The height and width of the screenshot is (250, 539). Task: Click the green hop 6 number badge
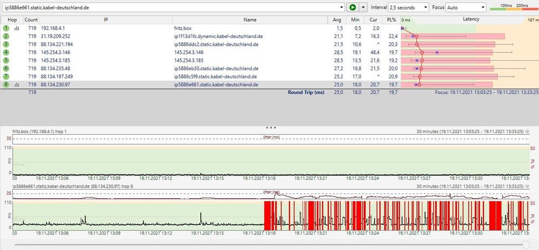point(6,68)
